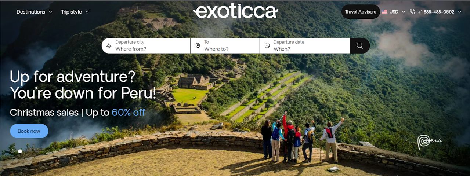Click the airplane departure city icon
Screen dimensions: 470x176
pos(109,46)
